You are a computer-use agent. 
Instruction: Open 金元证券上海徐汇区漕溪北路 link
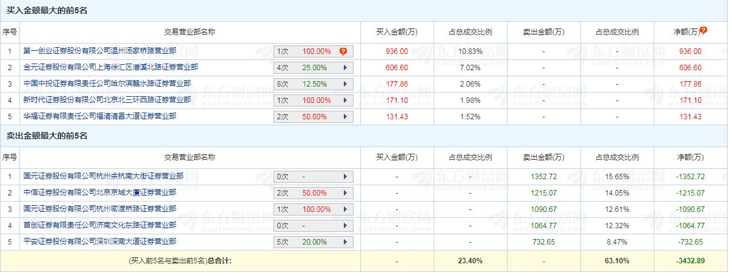[110, 67]
